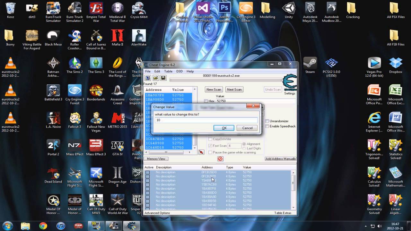Click the New Scan button
Viewport: 411px width, 231px height.
coord(214,90)
